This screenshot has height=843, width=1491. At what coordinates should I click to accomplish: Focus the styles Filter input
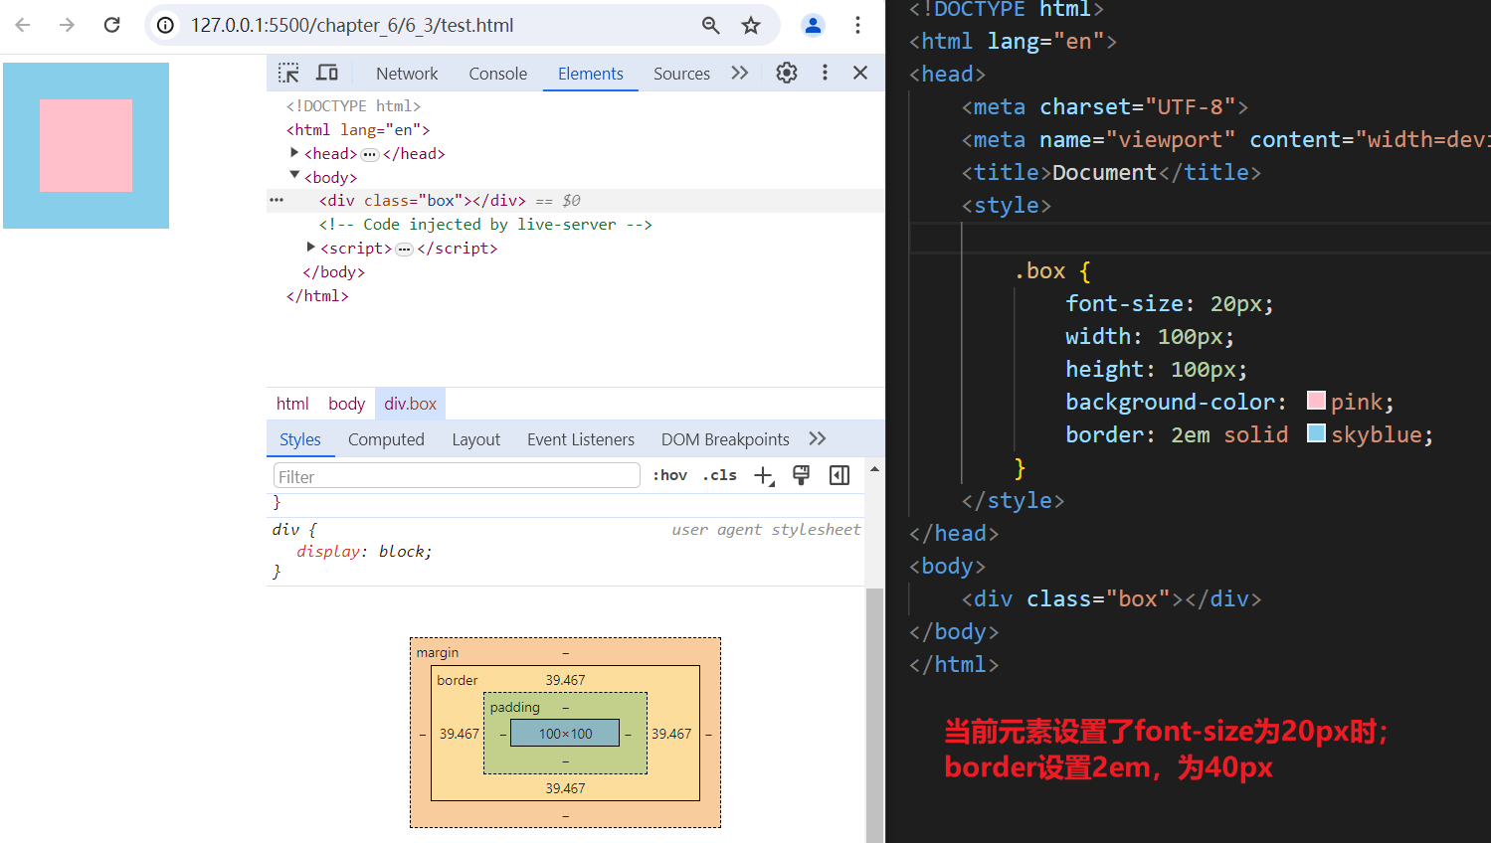coord(457,476)
